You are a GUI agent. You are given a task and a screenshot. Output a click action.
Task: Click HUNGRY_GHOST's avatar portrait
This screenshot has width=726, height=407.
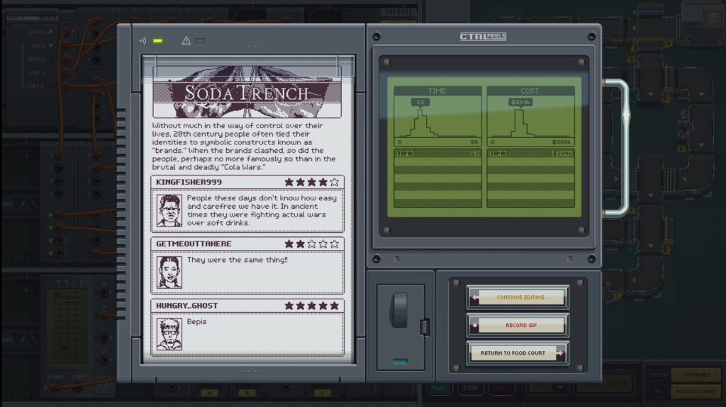[x=169, y=334]
